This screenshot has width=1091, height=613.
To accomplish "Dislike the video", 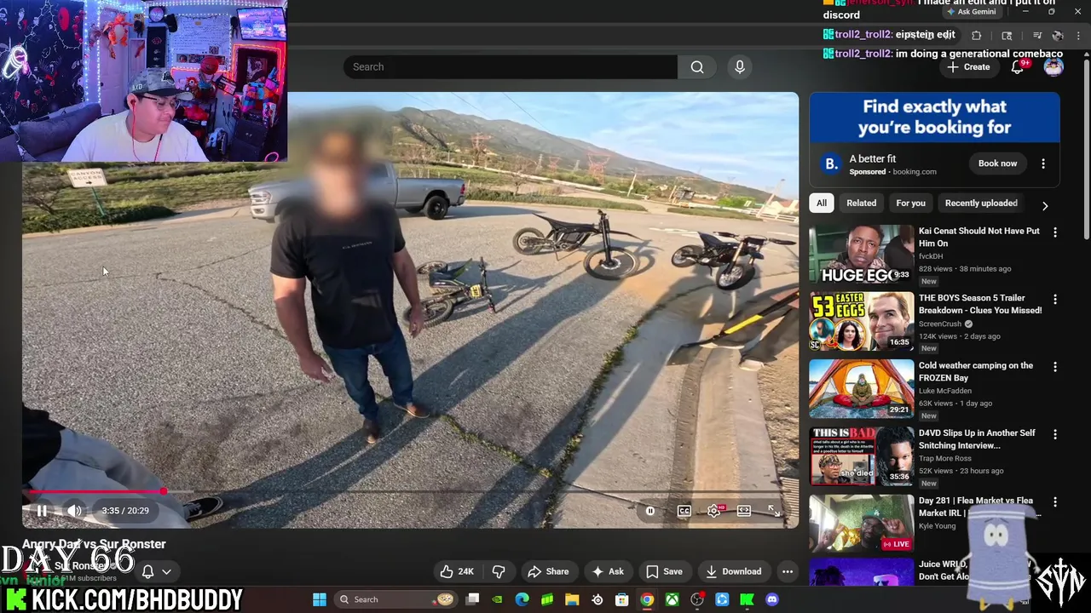I will click(499, 571).
